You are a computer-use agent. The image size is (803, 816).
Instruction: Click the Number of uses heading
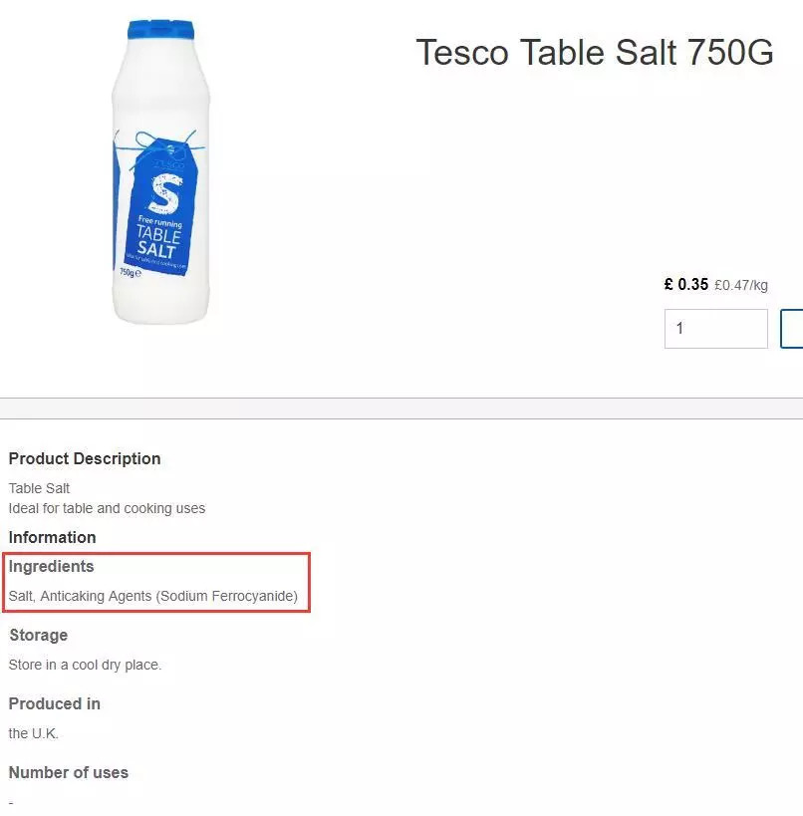69,773
